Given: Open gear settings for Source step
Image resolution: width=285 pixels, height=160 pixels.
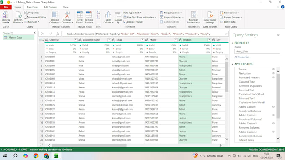Looking at the screenshot, I should coord(273,69).
